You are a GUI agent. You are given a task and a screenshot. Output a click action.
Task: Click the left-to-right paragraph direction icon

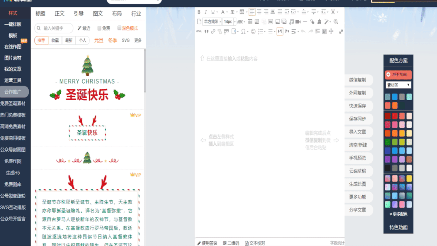(x=280, y=31)
